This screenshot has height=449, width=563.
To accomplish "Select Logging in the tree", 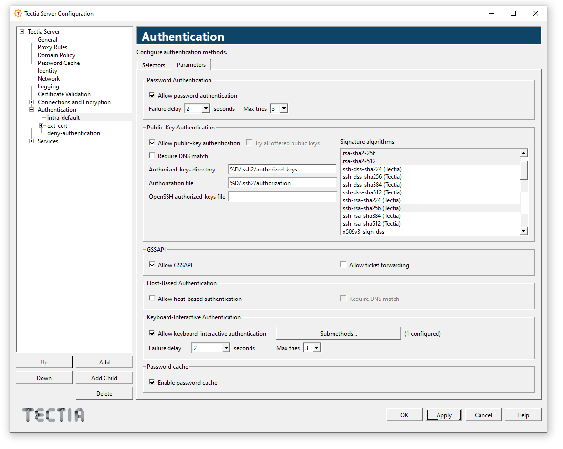I will pyautogui.click(x=48, y=86).
